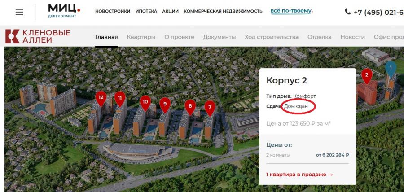Viewport: 404px width, 192px height.
Task: Open 1 квартира в продаже link
Action: (x=300, y=175)
